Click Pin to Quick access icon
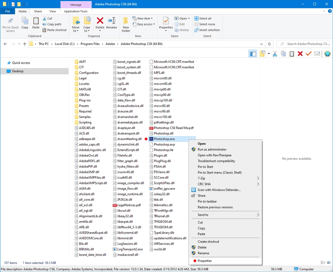The image size is (333, 272). (10, 21)
